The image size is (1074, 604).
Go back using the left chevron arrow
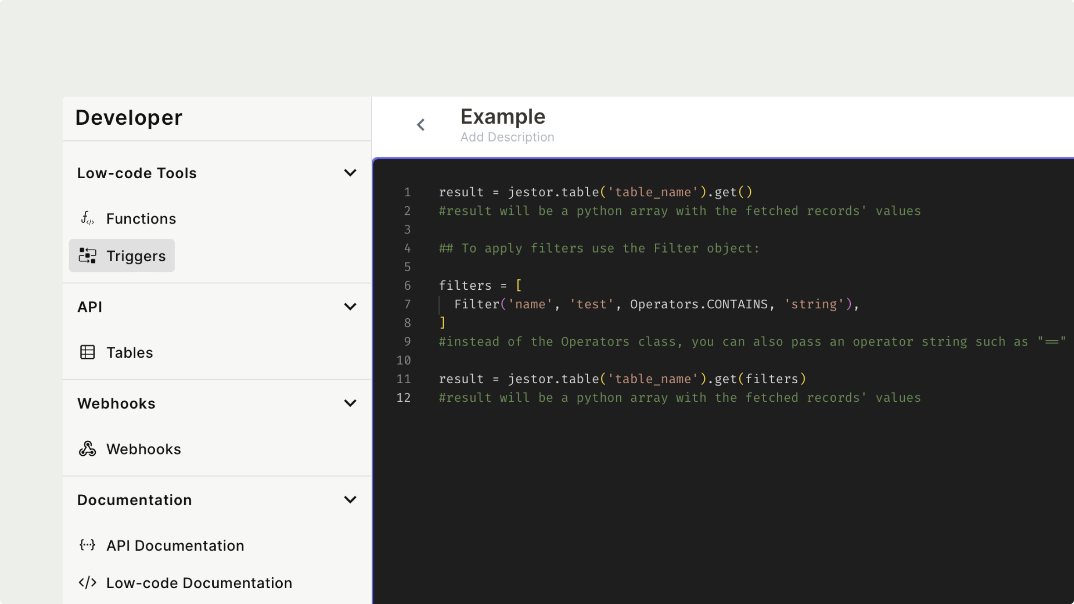coord(421,125)
